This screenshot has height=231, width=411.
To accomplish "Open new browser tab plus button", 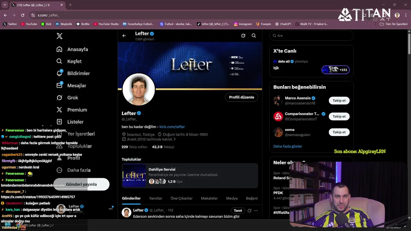I will [x=70, y=5].
